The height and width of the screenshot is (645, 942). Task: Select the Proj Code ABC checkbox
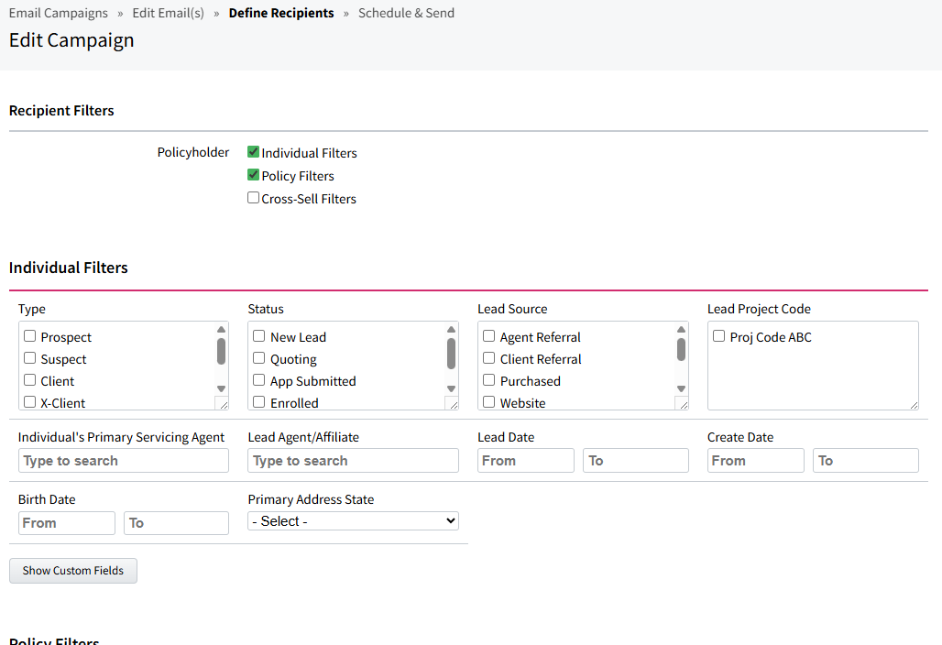tap(719, 336)
